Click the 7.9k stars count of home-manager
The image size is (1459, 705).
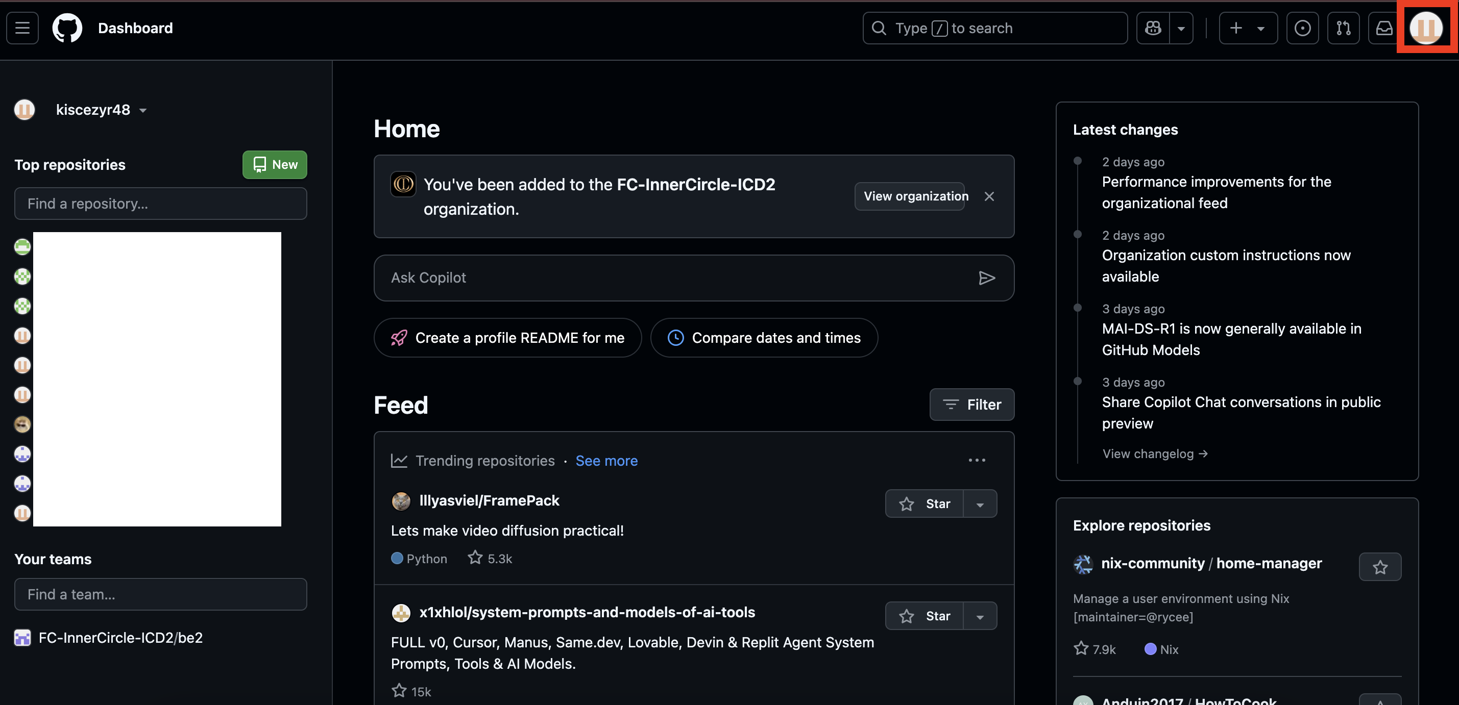[1095, 649]
